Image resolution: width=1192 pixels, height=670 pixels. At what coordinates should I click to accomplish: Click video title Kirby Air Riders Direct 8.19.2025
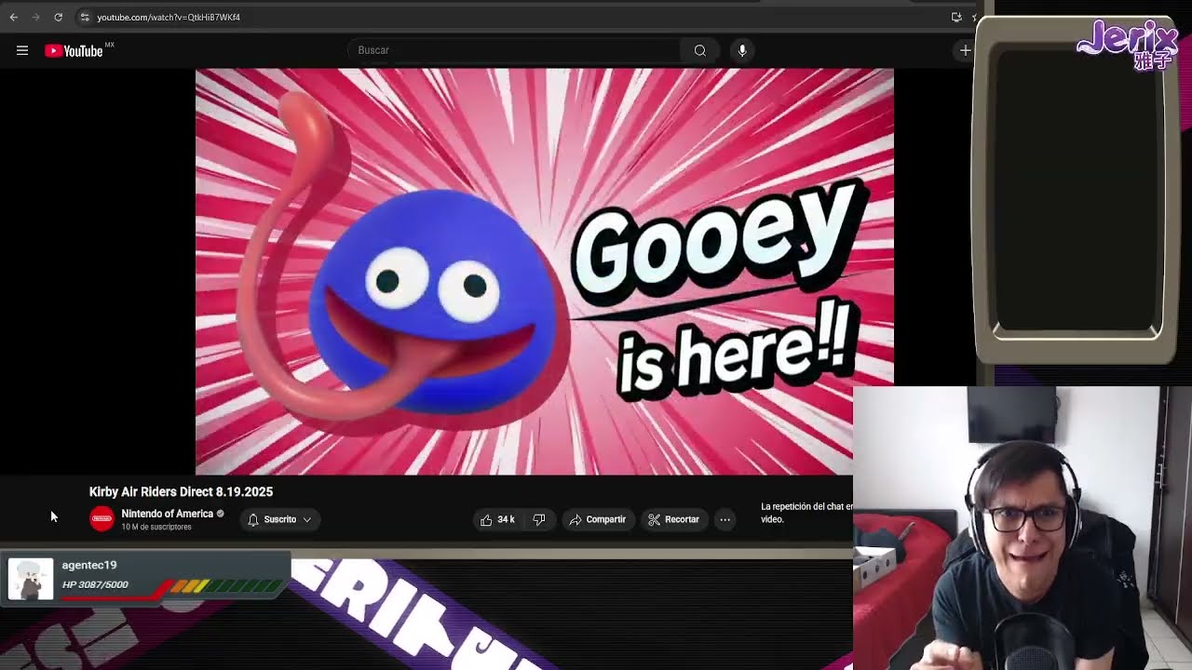tap(181, 491)
